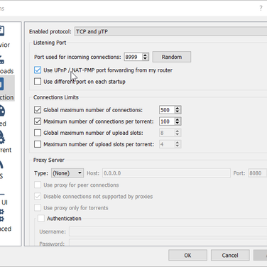Open the Downloads settings icon

coord(1,59)
